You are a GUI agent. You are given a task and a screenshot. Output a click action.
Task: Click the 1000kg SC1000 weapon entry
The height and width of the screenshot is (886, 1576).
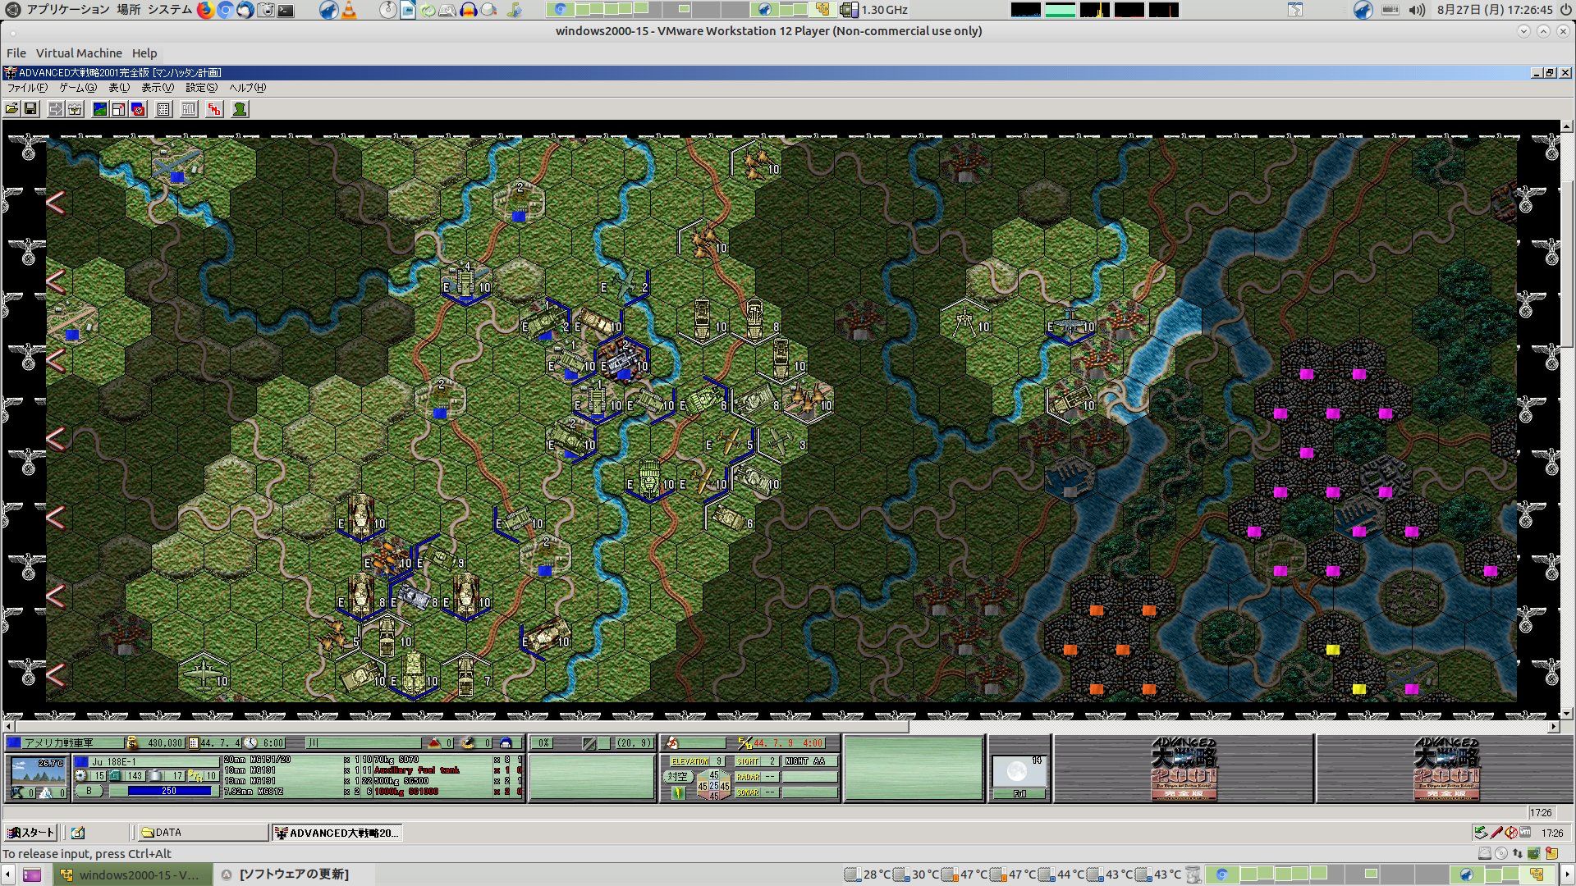[406, 792]
